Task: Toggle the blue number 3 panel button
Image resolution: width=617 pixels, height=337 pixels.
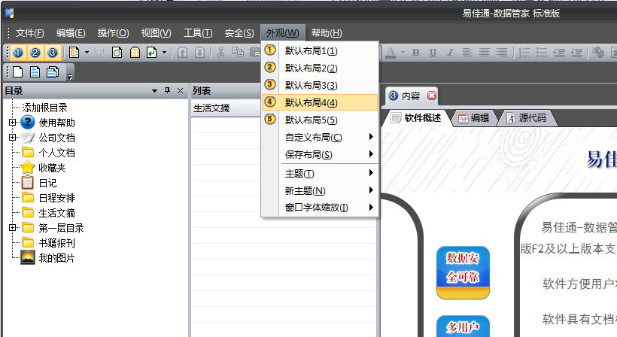Action: point(52,53)
